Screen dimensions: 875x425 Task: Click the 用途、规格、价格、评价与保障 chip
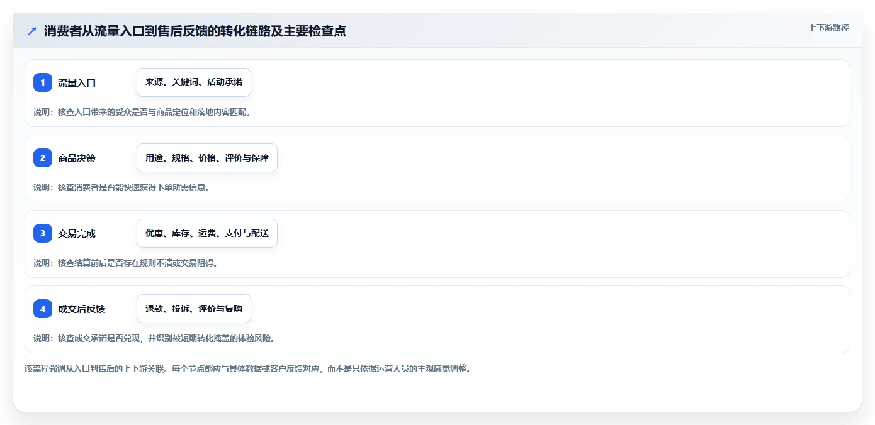(207, 158)
